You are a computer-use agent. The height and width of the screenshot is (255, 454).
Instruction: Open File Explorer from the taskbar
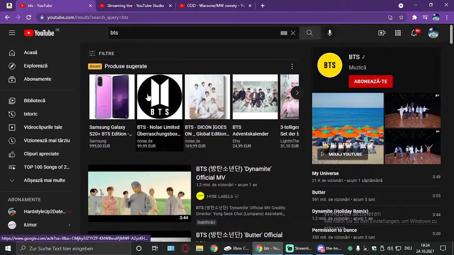coord(199,248)
